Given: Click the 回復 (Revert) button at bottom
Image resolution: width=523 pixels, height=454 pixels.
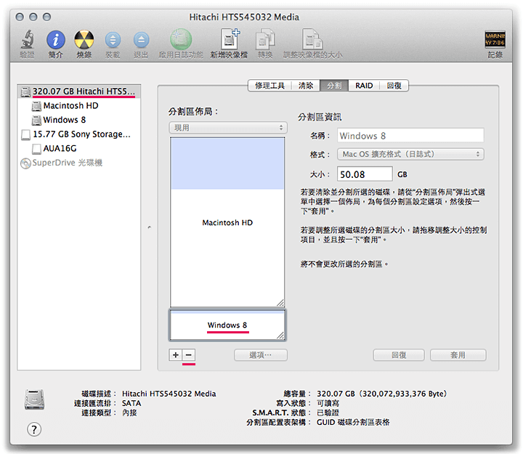Looking at the screenshot, I should click(x=399, y=355).
